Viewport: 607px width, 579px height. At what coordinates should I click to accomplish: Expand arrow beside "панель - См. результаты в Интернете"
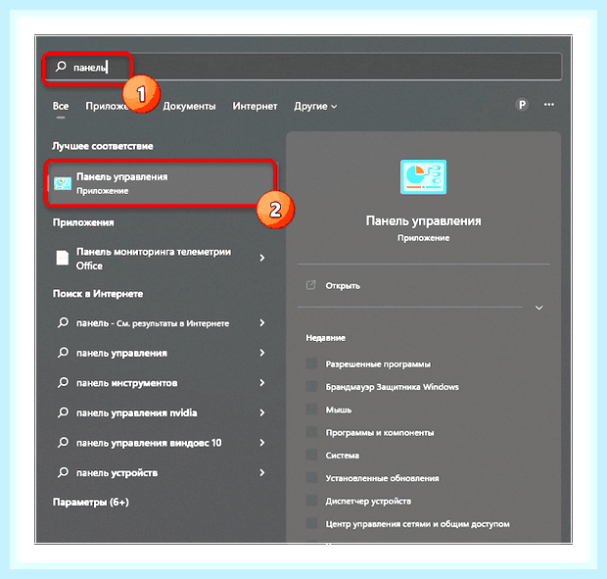pyautogui.click(x=262, y=322)
